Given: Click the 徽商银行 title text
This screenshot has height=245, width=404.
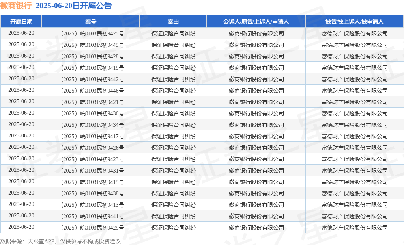Looking at the screenshot, I should pyautogui.click(x=16, y=6).
